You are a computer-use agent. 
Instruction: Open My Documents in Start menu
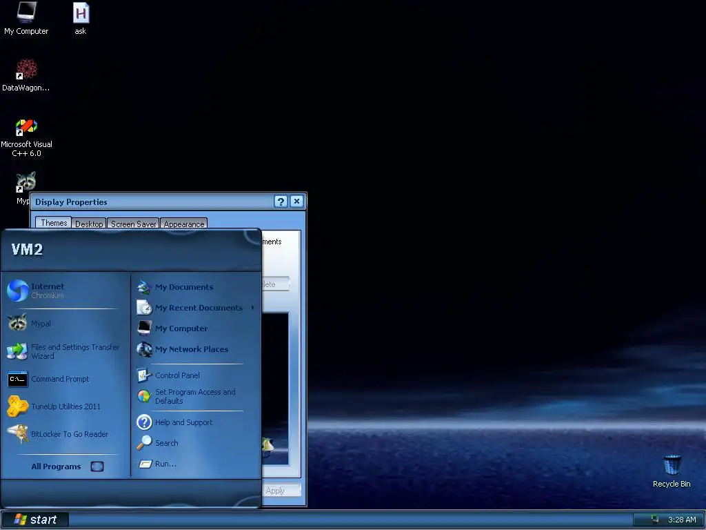click(x=194, y=286)
